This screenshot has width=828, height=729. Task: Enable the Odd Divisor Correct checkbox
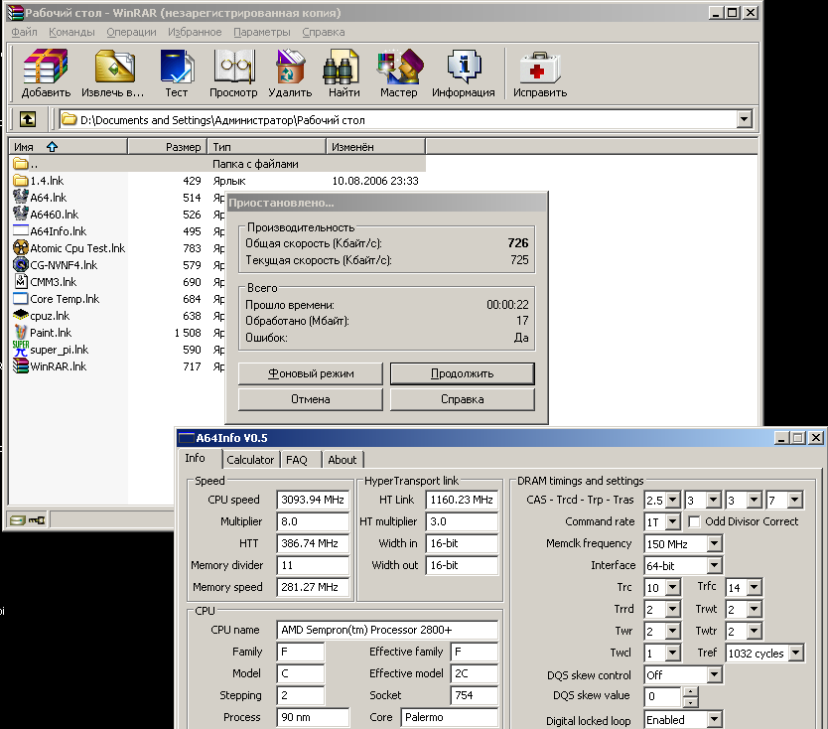point(694,521)
